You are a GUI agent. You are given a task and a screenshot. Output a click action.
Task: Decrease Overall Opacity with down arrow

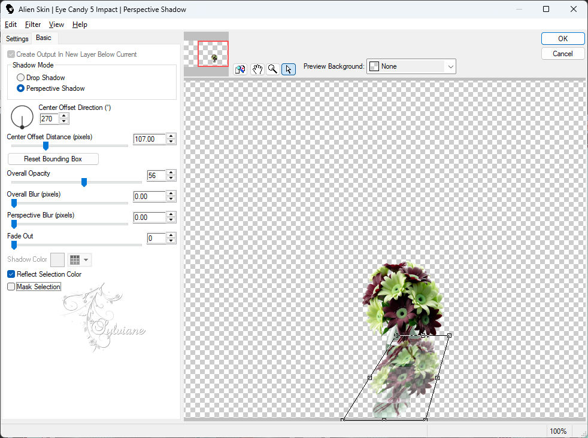[x=171, y=178]
